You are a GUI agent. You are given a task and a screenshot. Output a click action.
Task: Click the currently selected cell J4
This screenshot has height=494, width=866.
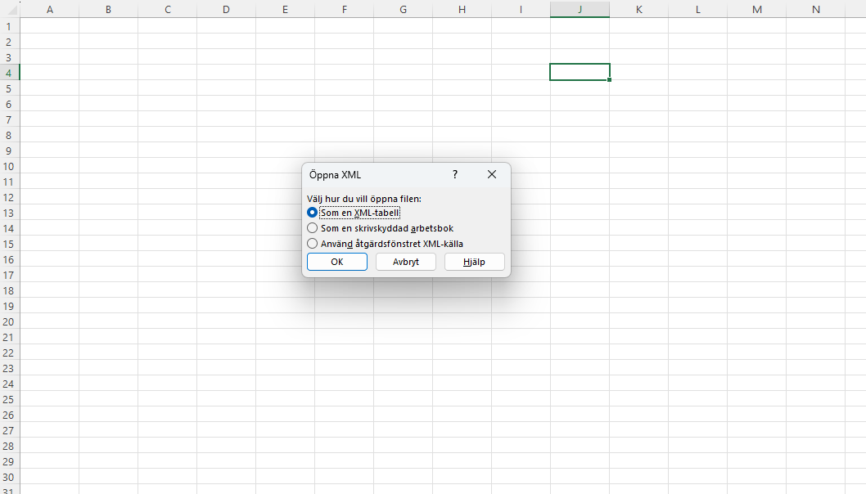pos(580,71)
